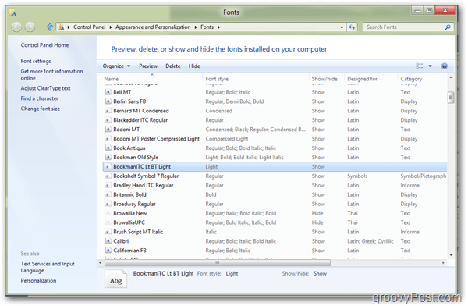The height and width of the screenshot is (306, 468).
Task: Open Find a character link
Action: tap(40, 98)
